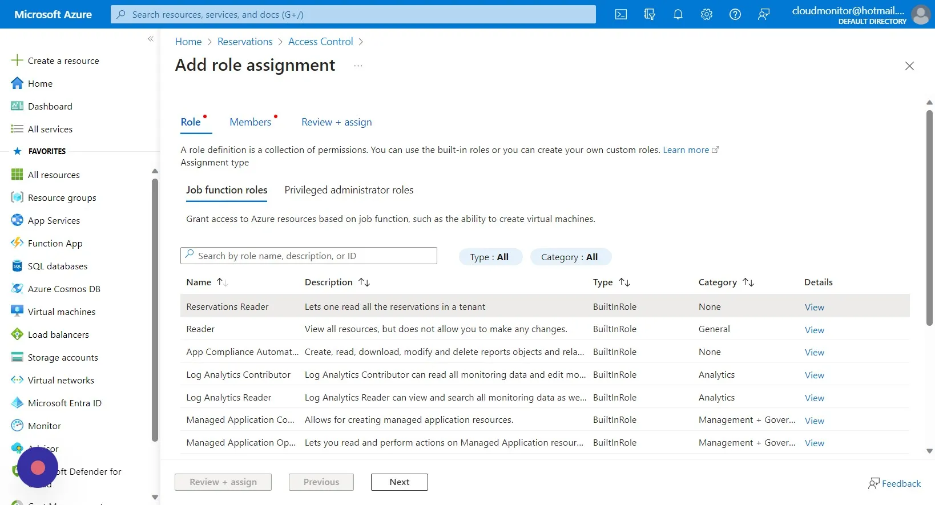
Task: Open the ellipsis menu beside Add role assignment
Action: pos(358,66)
